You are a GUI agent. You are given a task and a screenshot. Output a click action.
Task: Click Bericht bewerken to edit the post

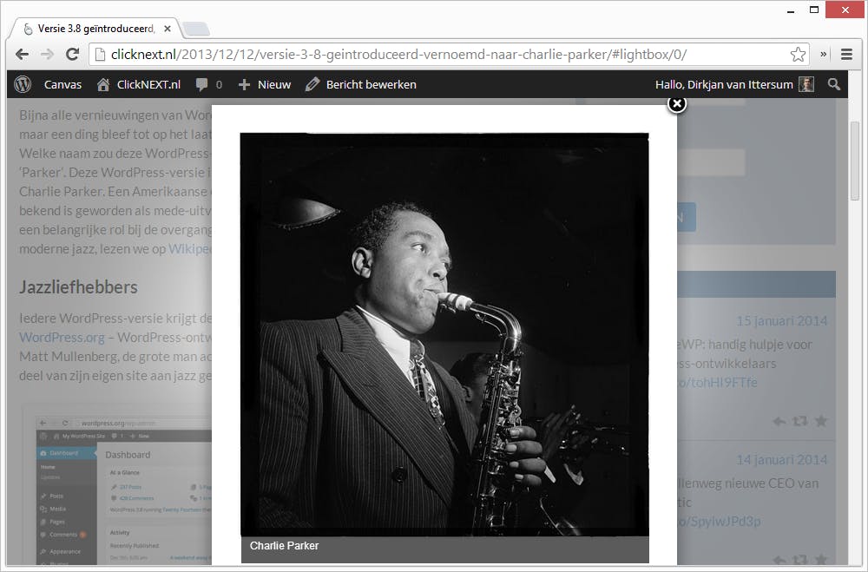(x=371, y=85)
